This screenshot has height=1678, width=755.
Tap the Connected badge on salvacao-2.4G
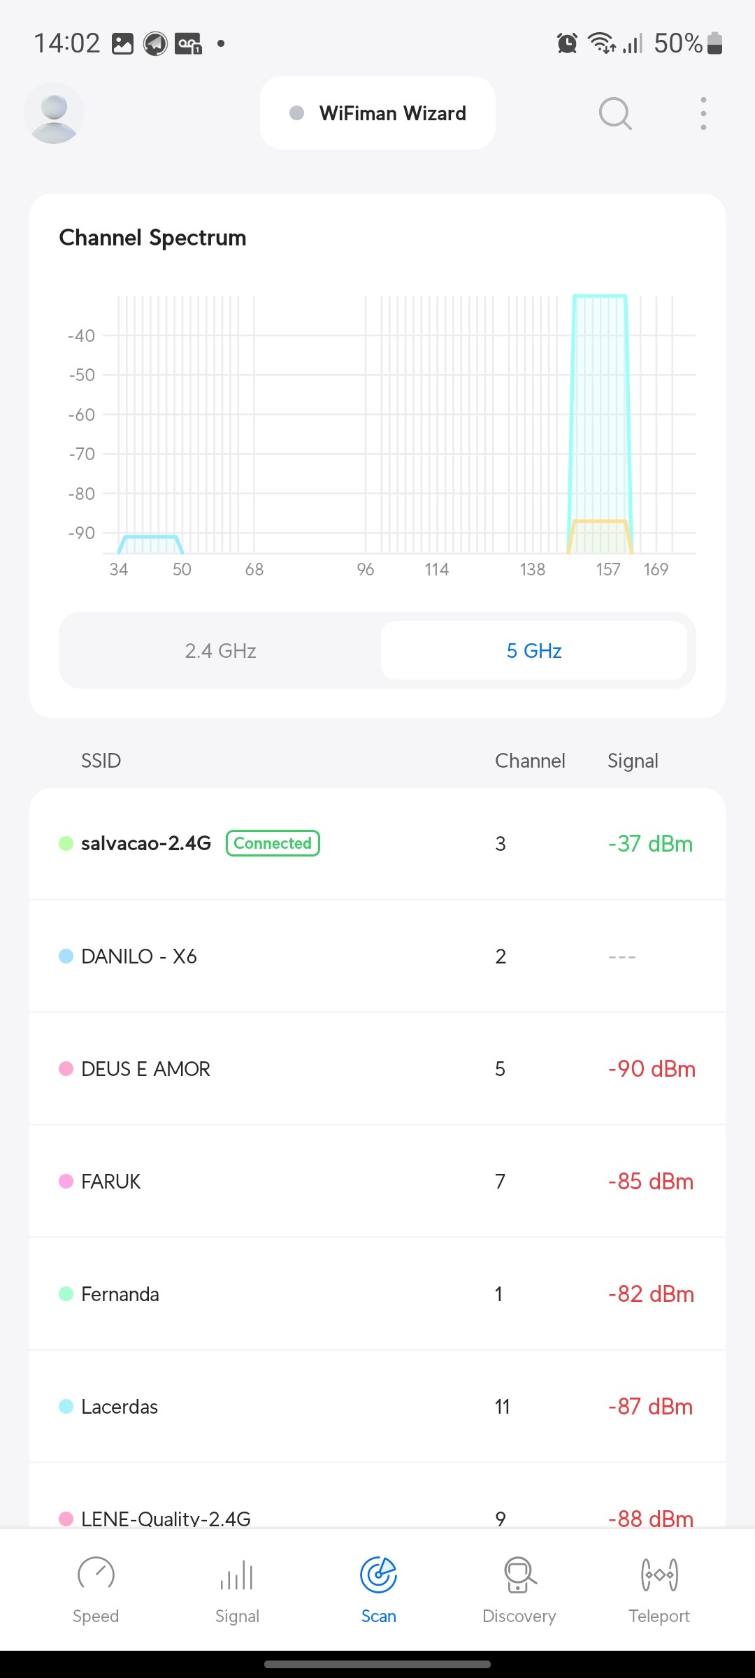tap(273, 843)
